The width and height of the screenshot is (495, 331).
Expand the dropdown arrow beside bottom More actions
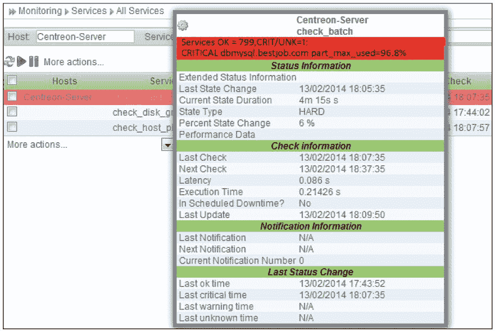click(167, 145)
